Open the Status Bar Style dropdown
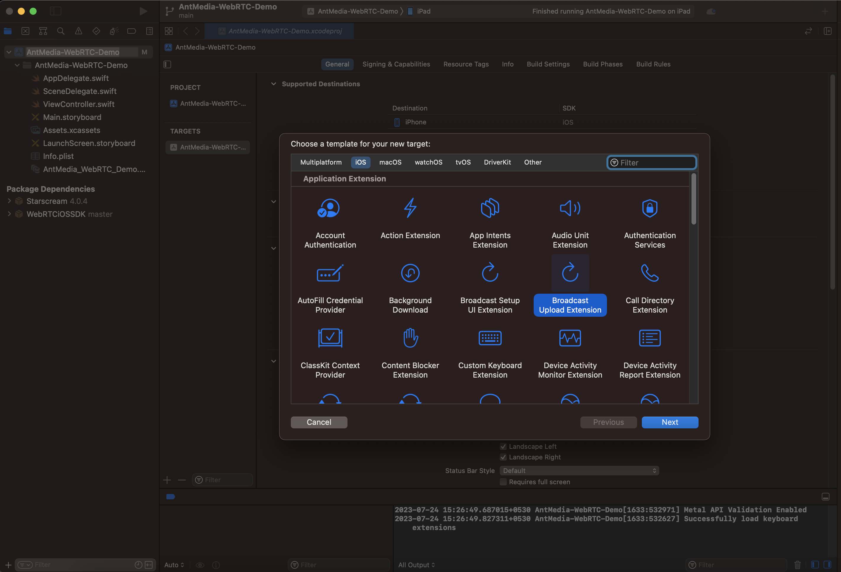This screenshot has height=572, width=841. 579,471
